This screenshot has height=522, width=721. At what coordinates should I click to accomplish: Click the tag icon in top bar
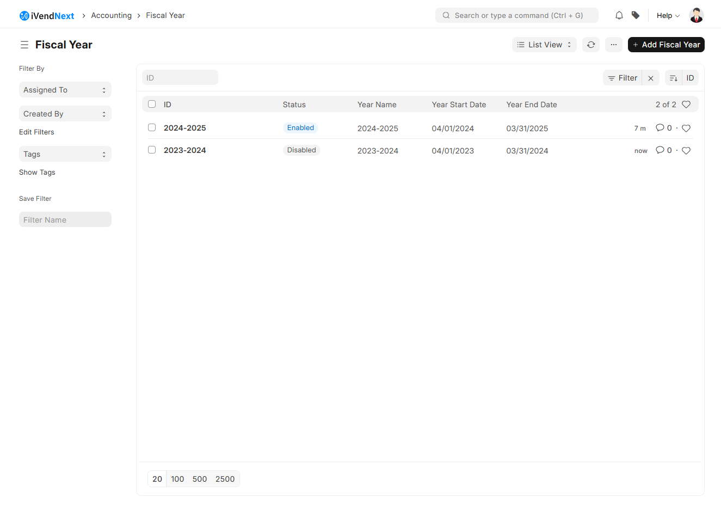(636, 15)
